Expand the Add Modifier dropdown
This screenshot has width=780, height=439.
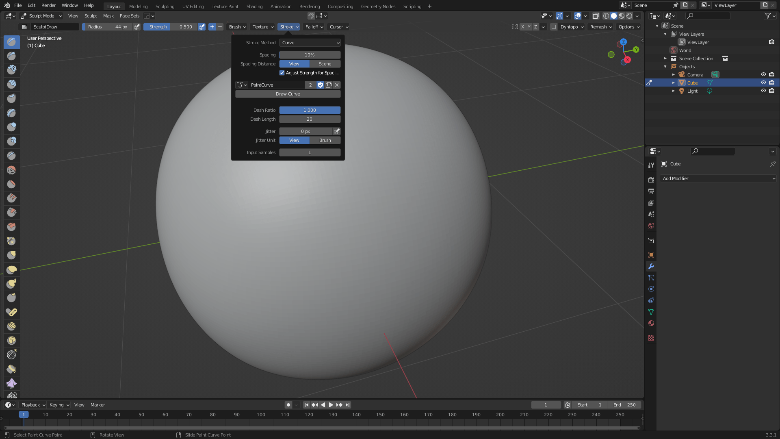pyautogui.click(x=718, y=178)
